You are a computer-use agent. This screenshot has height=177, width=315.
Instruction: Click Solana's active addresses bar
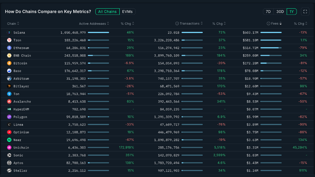98,32
